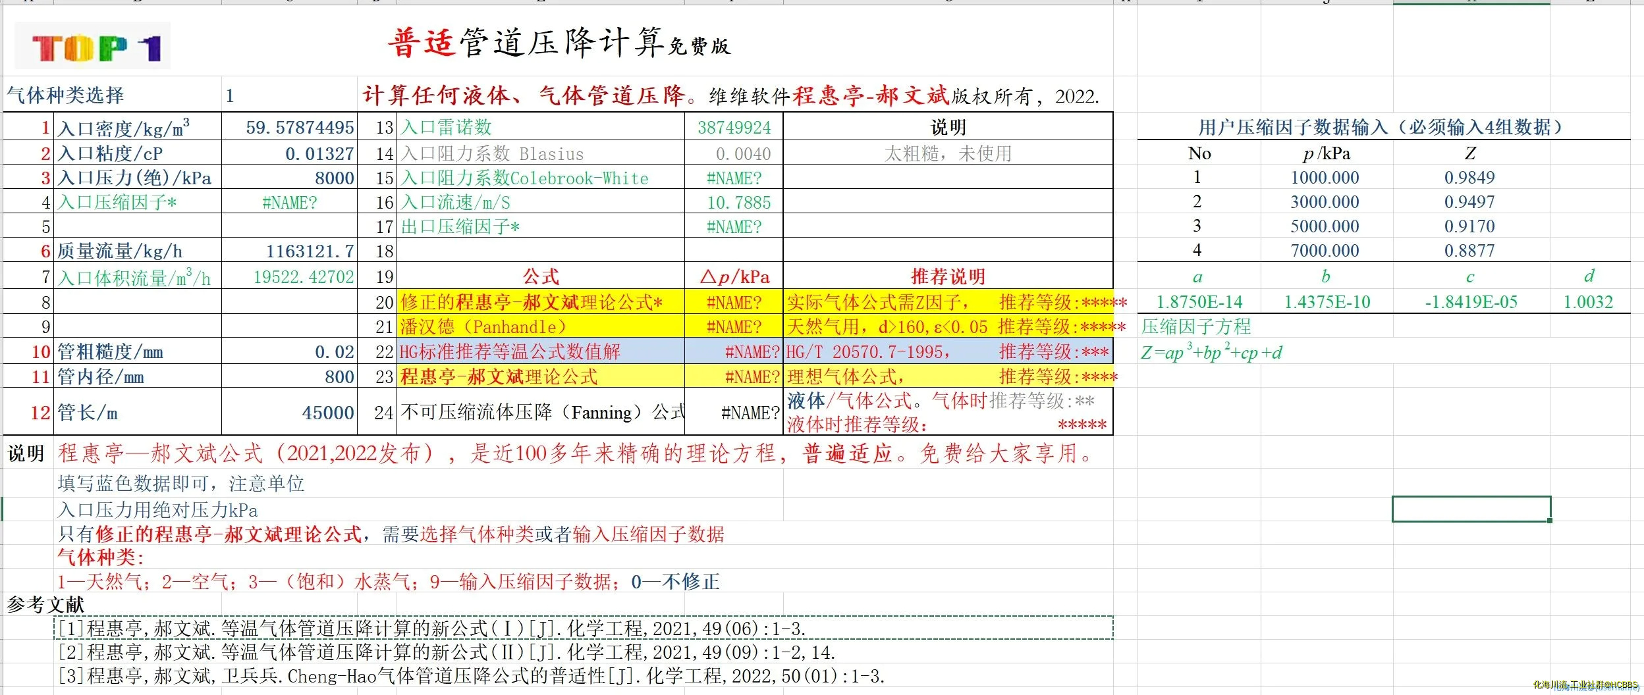Select inlet viscosity value 0.01327
This screenshot has height=695, width=1644.
coord(289,153)
